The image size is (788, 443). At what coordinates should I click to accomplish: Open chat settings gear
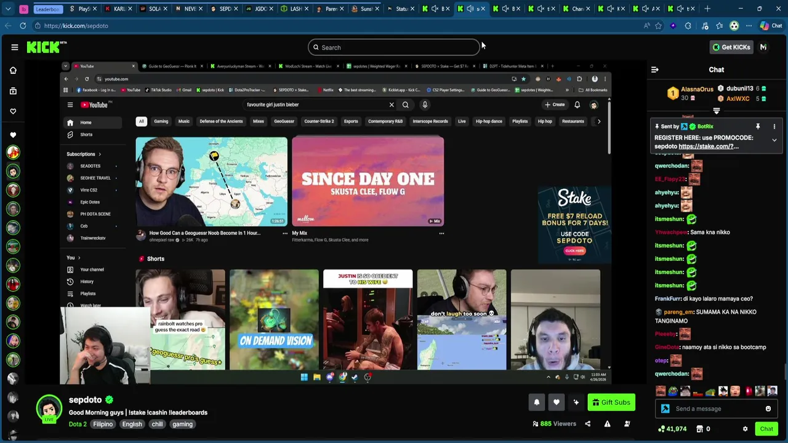point(745,429)
